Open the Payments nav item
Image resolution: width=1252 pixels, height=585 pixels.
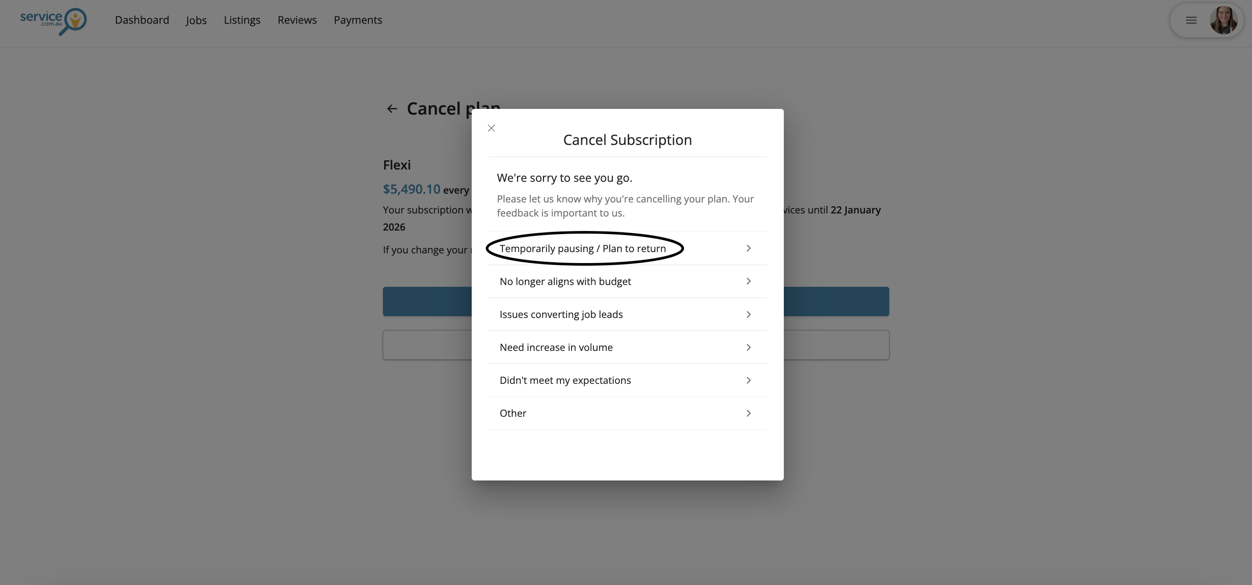[x=358, y=20]
